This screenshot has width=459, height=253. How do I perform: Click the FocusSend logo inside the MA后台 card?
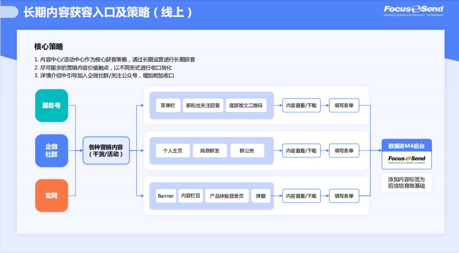(406, 160)
